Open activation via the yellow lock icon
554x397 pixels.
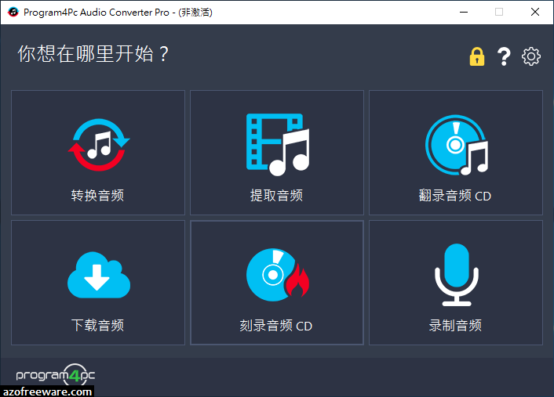[x=477, y=56]
